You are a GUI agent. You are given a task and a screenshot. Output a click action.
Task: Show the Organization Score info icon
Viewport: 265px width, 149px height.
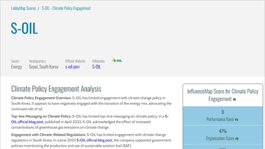pos(237,139)
